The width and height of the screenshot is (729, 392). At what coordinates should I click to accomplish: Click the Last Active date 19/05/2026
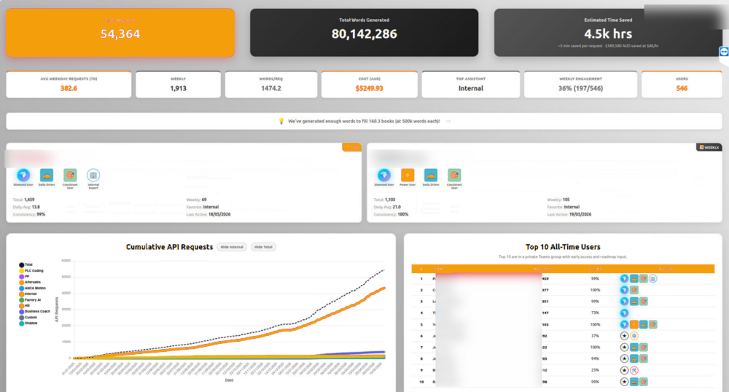pos(580,214)
